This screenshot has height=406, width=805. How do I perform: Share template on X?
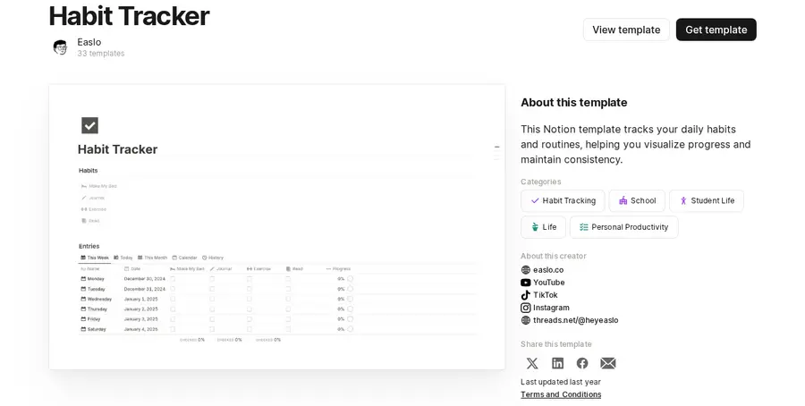pos(532,363)
